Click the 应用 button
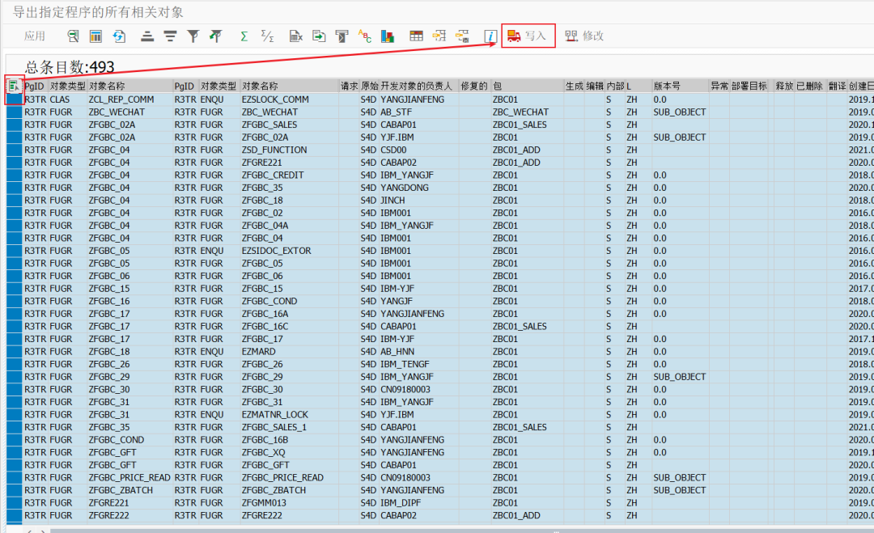Screen dimensions: 874x533 pos(35,36)
